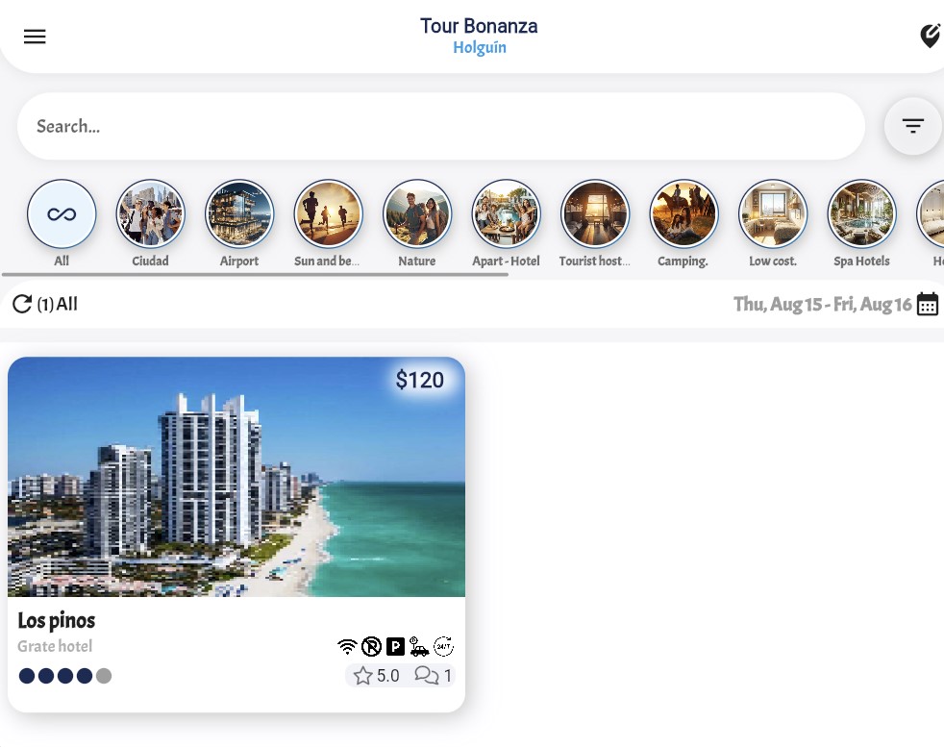Choose the Airport category
944x747 pixels.
pyautogui.click(x=239, y=213)
